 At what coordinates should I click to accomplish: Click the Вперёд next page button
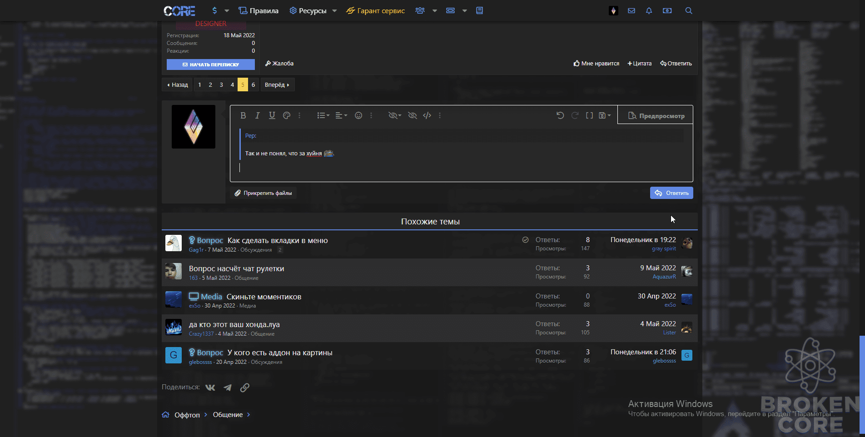click(x=278, y=84)
